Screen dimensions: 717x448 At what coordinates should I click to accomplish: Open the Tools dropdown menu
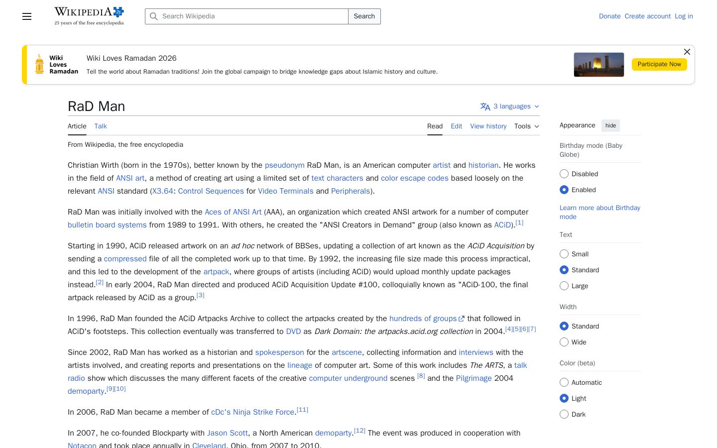(x=527, y=126)
